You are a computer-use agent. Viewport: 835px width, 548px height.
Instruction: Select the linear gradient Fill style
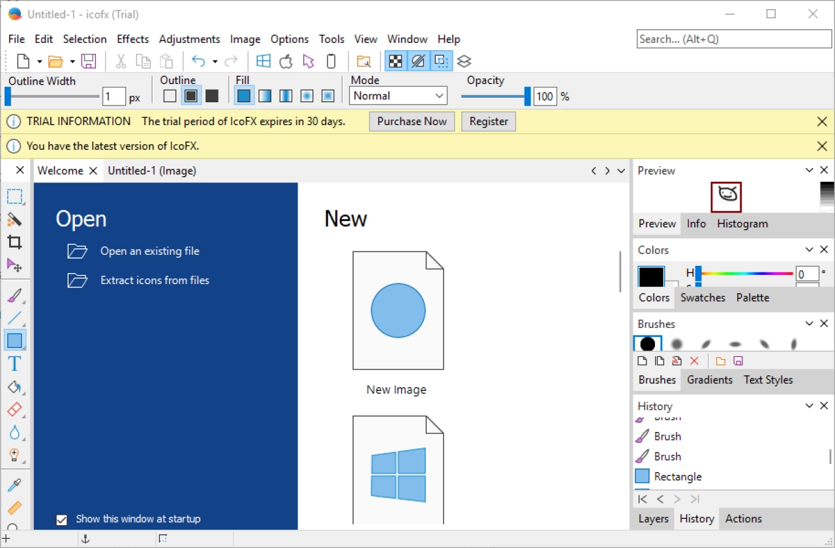click(265, 96)
